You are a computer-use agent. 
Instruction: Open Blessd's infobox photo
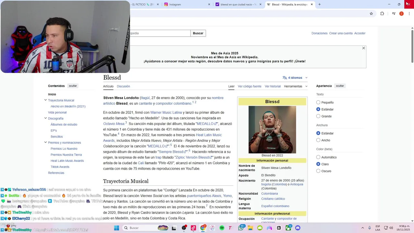[272, 129]
